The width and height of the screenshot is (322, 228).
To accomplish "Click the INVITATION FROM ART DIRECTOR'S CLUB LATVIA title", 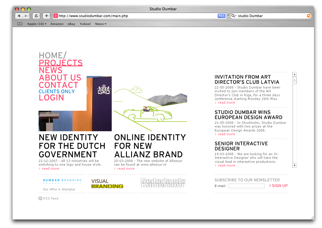I will click(247, 79).
